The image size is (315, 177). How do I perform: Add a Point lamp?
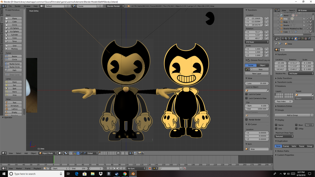[13, 82]
